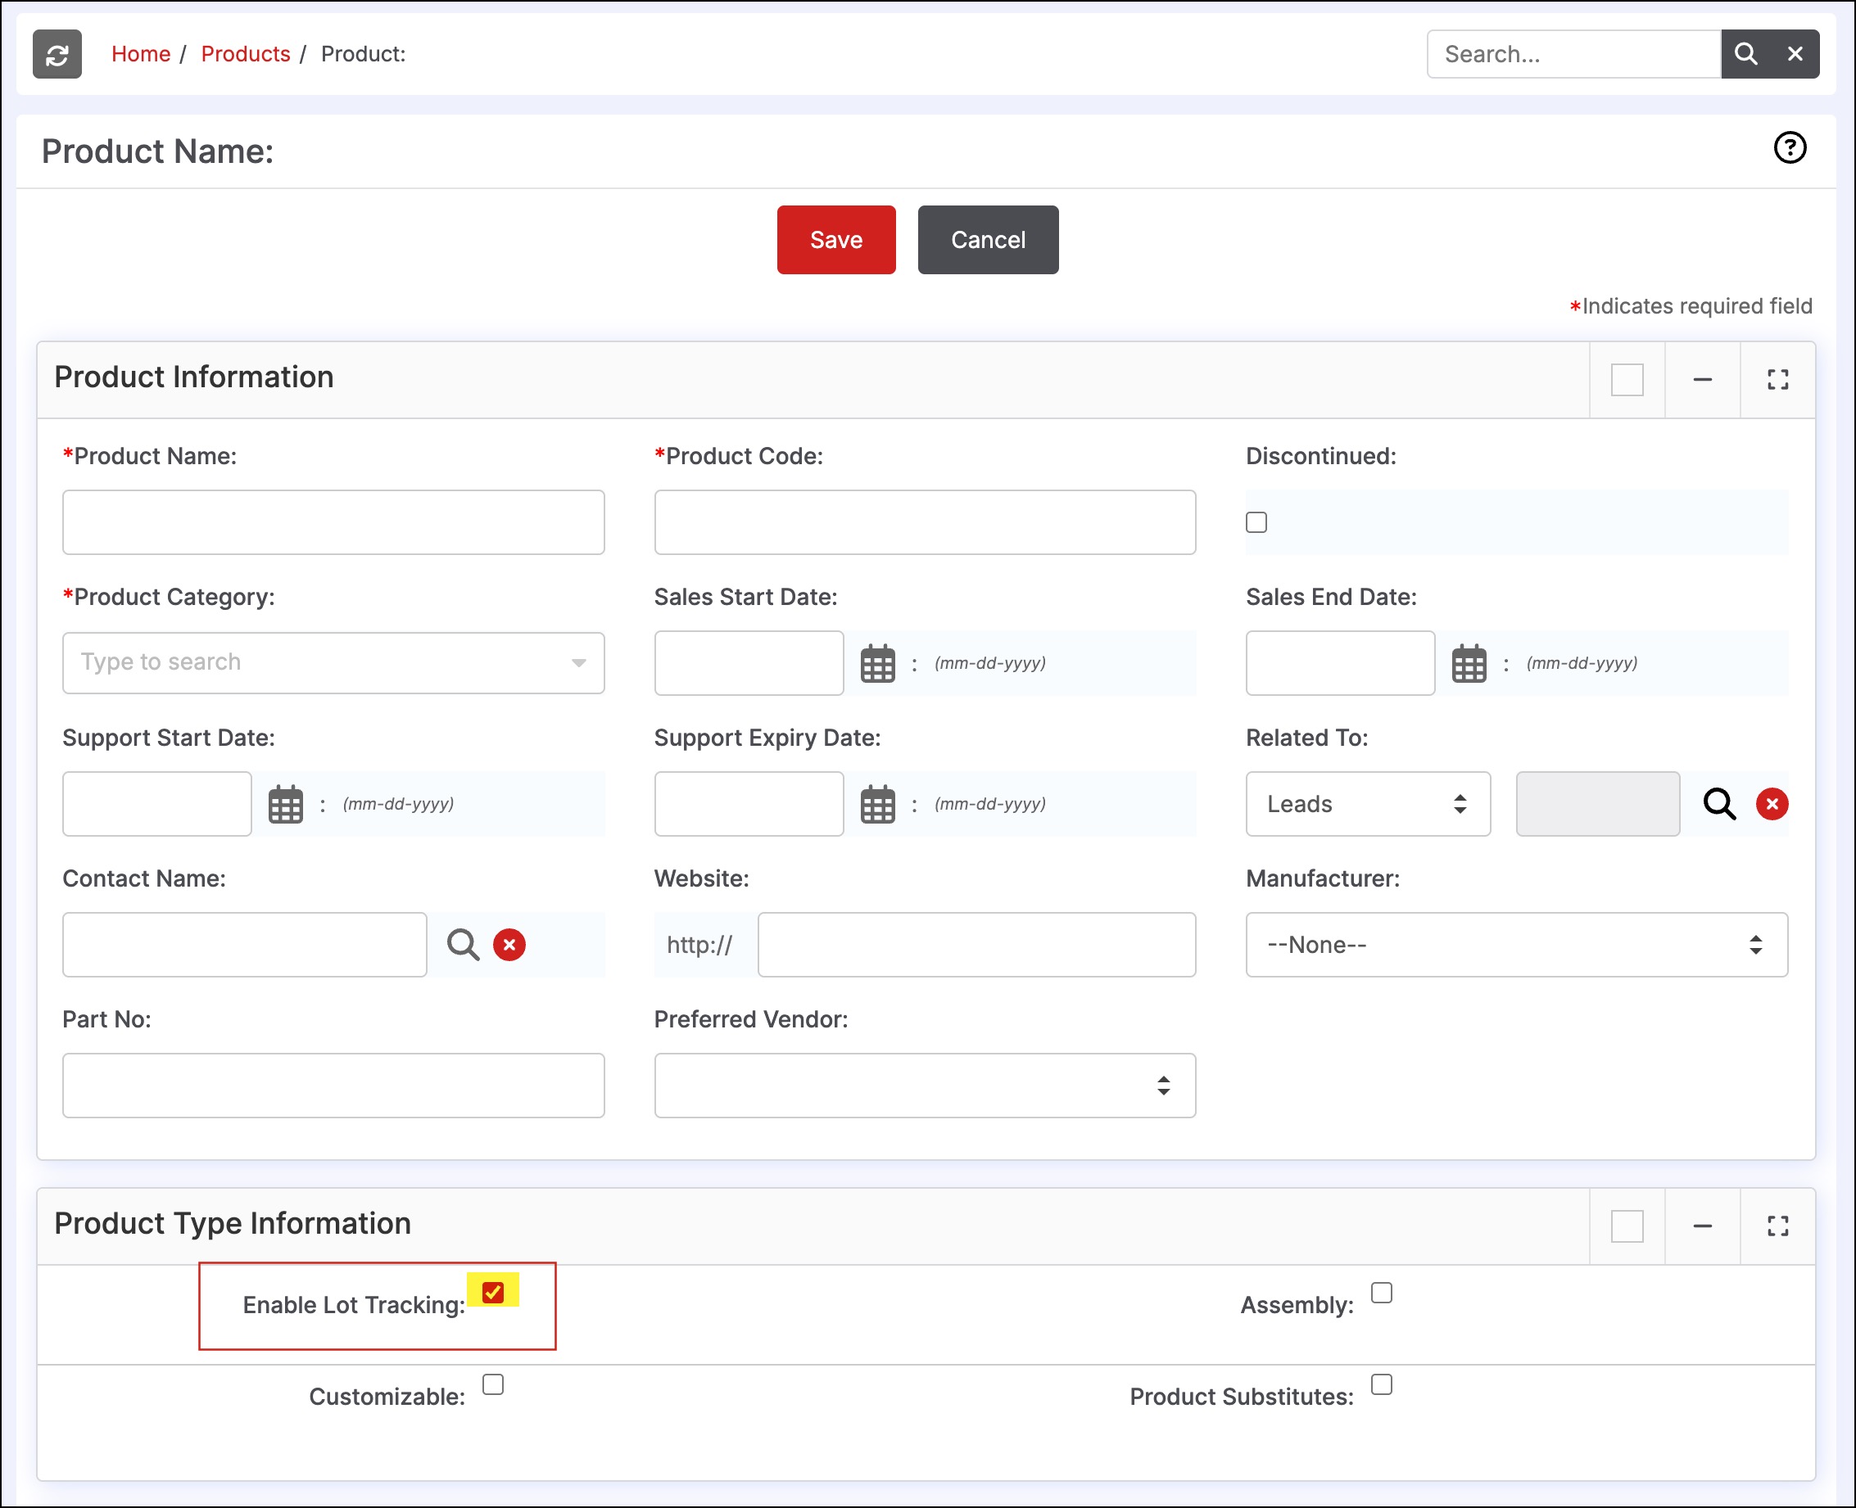Go to Home breadcrumb link

[141, 54]
